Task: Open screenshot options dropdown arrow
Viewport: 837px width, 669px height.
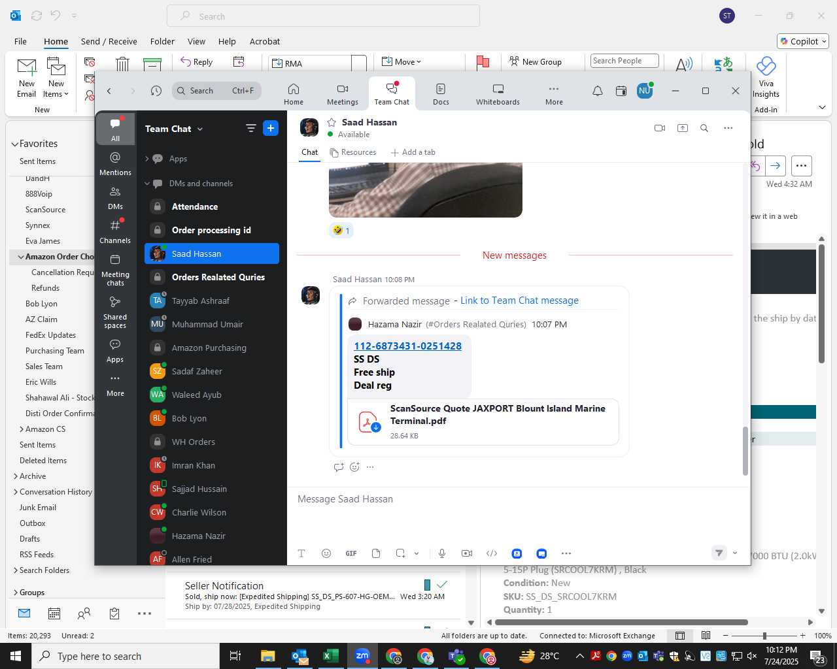Action: point(417,553)
